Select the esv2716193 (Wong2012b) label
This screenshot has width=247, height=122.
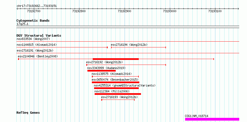coord(119,97)
